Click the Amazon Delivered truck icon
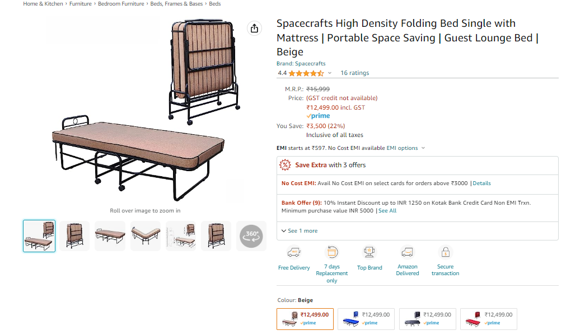566x335 pixels. point(408,252)
